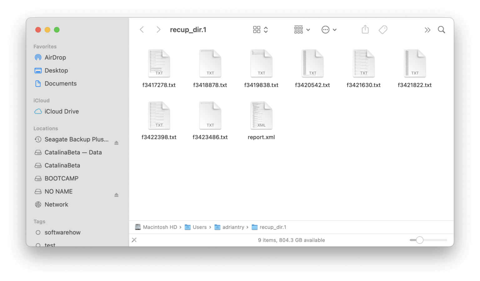Viewport: 480px width, 281px height.
Task: Eject the NO NAME volume
Action: pos(117,195)
